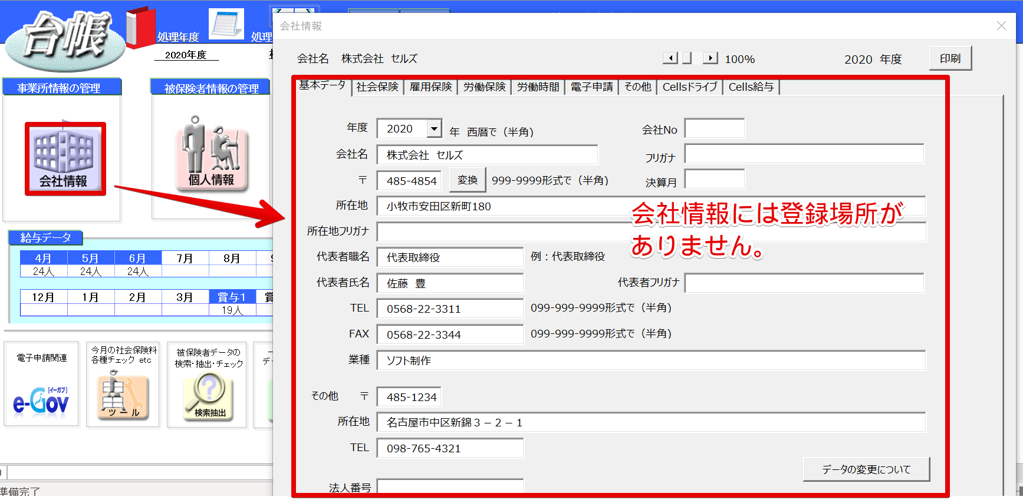Select the 8月 salary data cell
The height and width of the screenshot is (500, 1023).
[232, 258]
